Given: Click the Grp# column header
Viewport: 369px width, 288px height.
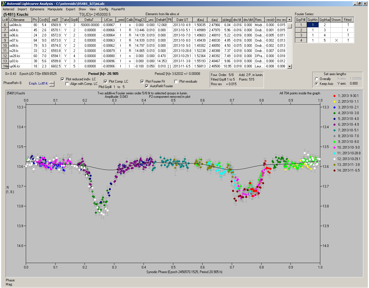Looking at the screenshot, I should coord(74,20).
